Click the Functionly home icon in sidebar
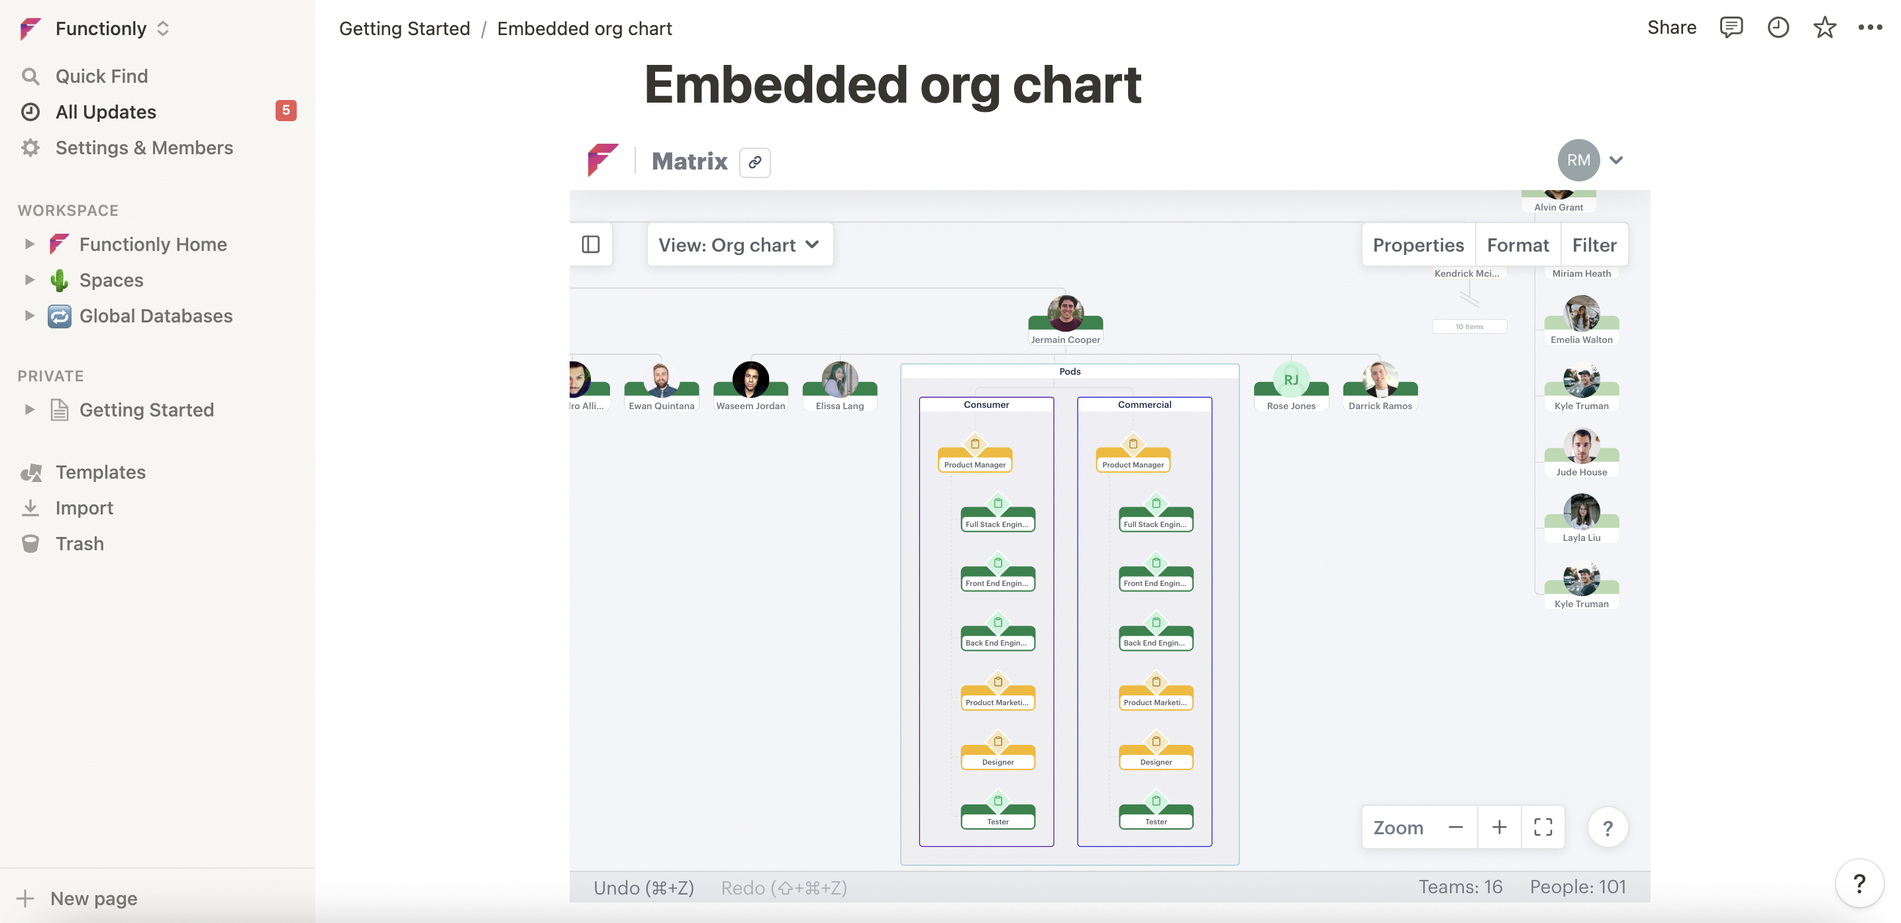Image resolution: width=1901 pixels, height=923 pixels. click(x=58, y=242)
